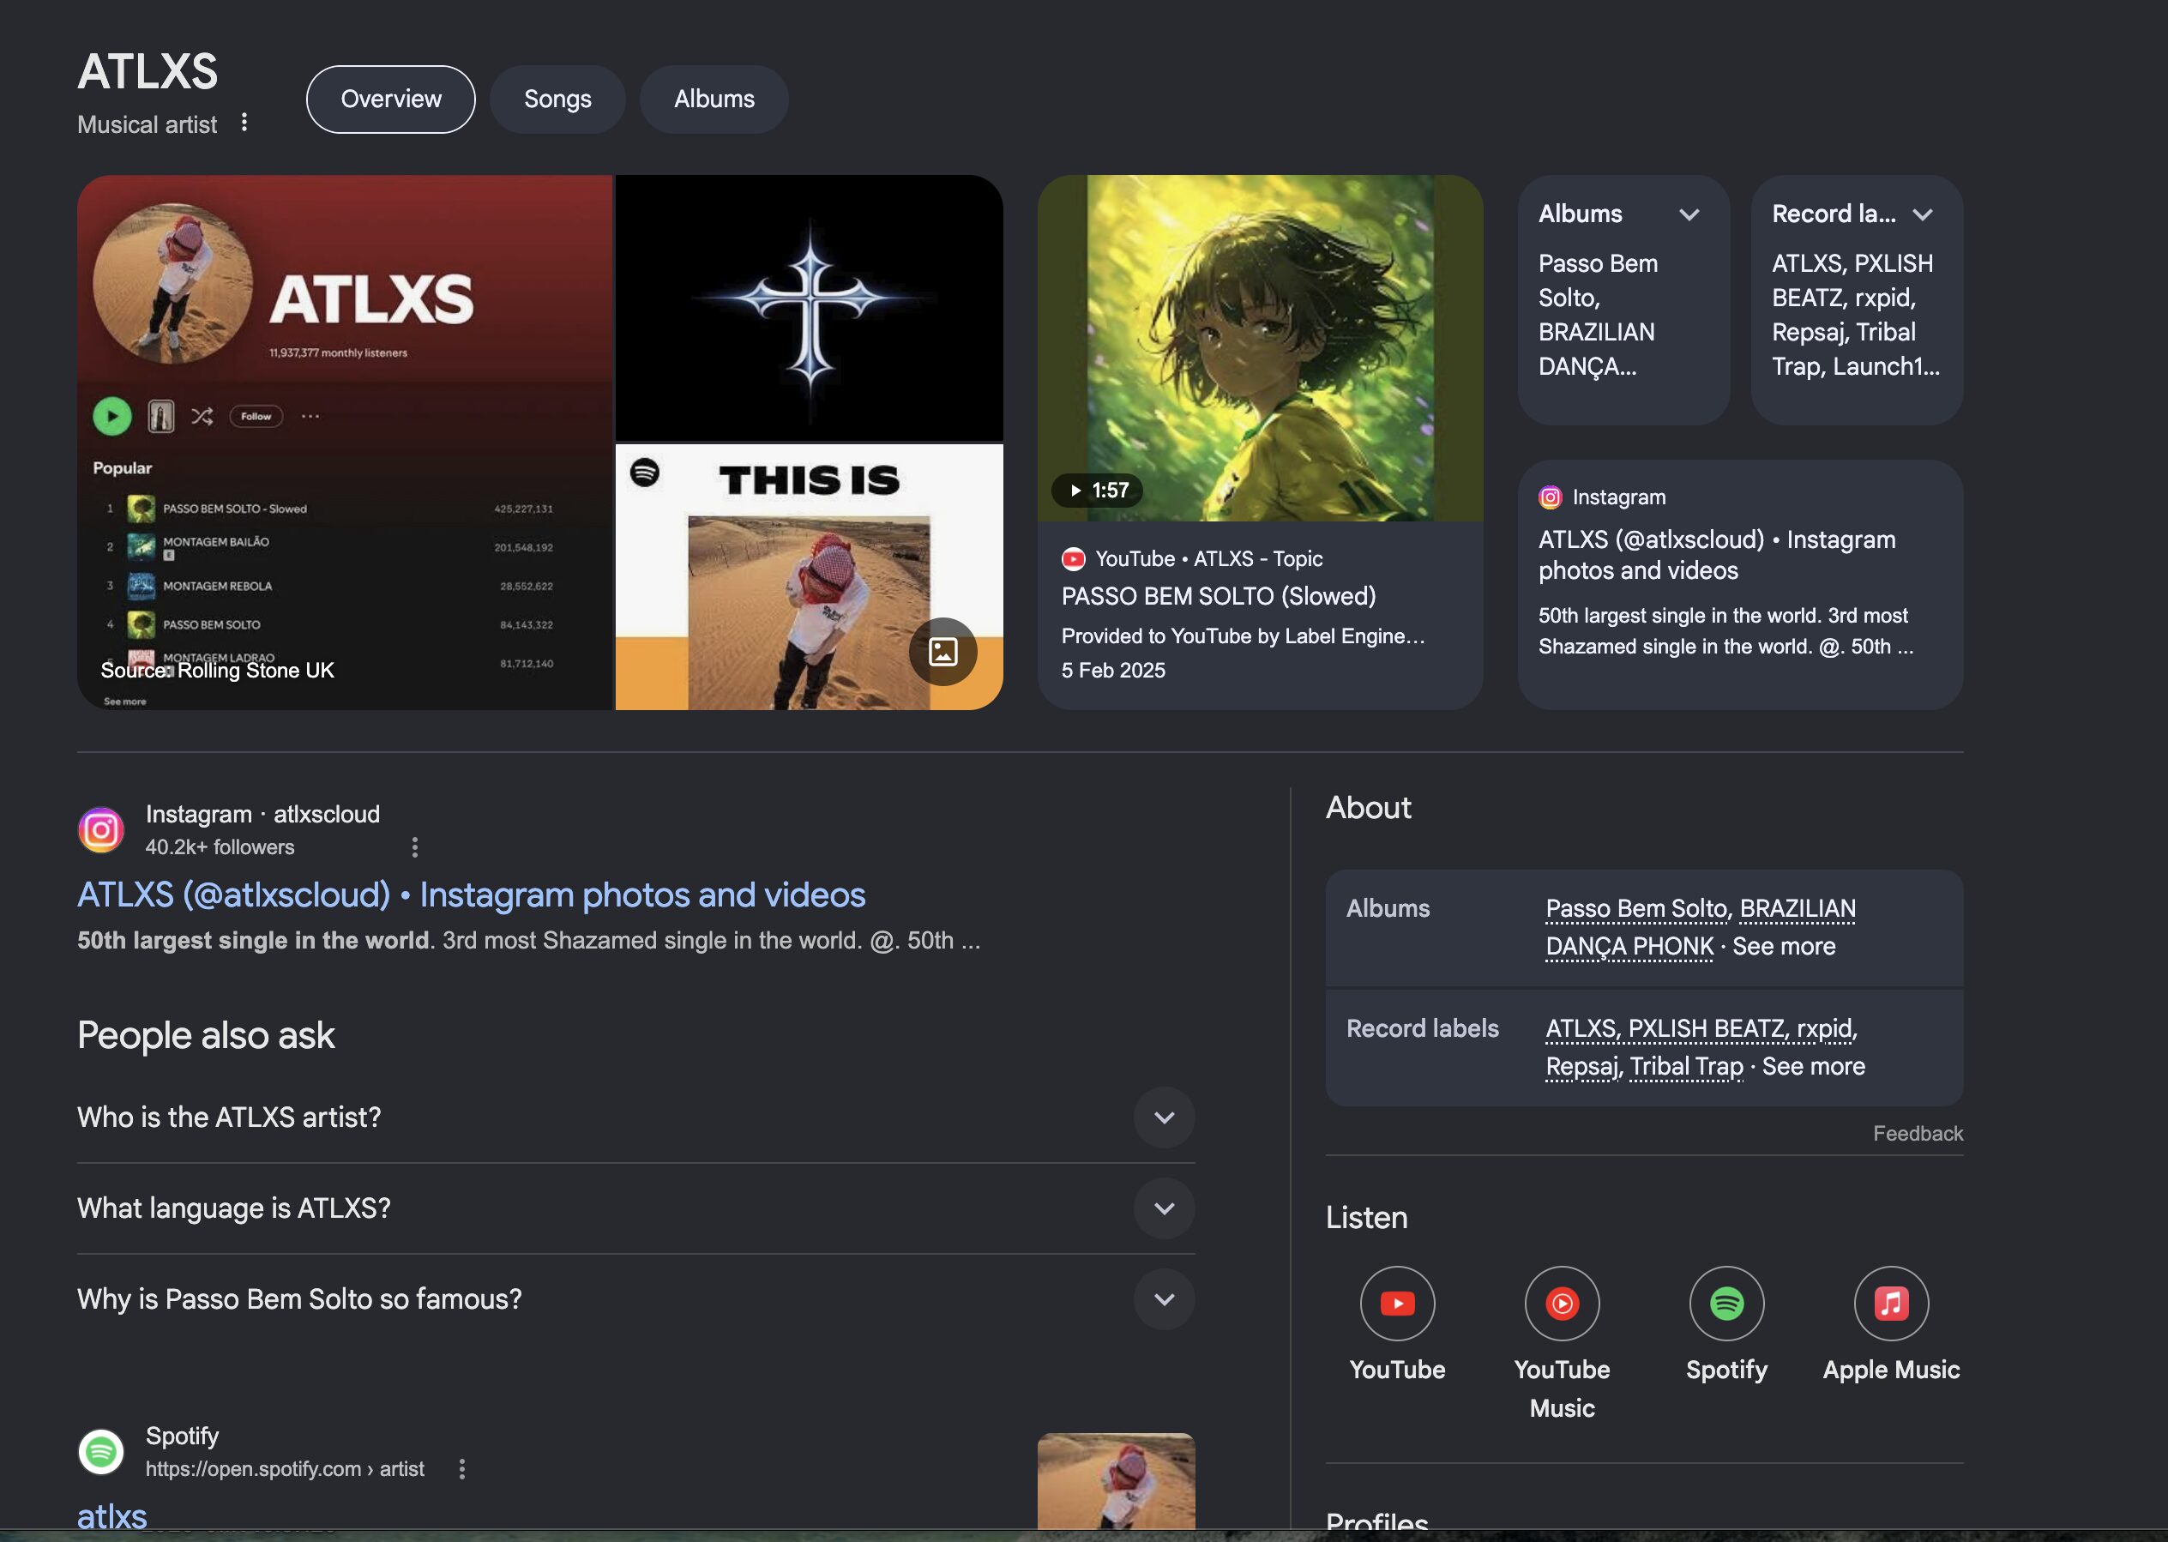Listen on YouTube Music icon
This screenshot has height=1542, width=2168.
1562,1304
